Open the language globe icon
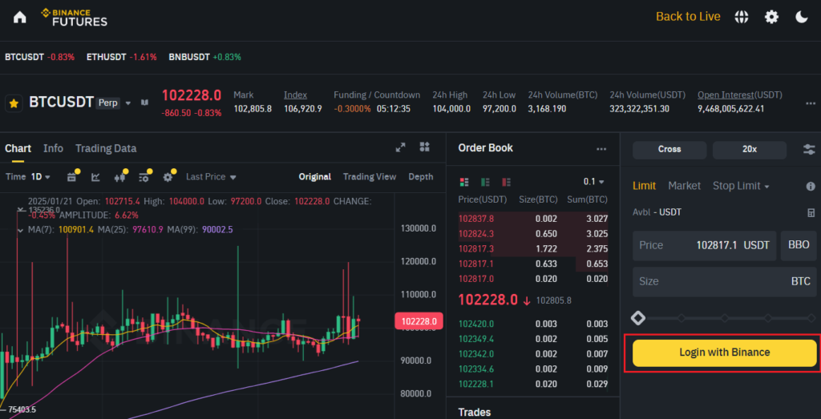 (741, 17)
